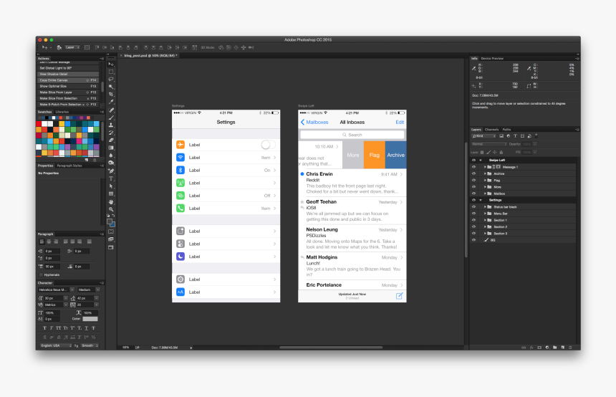616x397 pixels.
Task: Select the Type tool
Action: click(111, 179)
